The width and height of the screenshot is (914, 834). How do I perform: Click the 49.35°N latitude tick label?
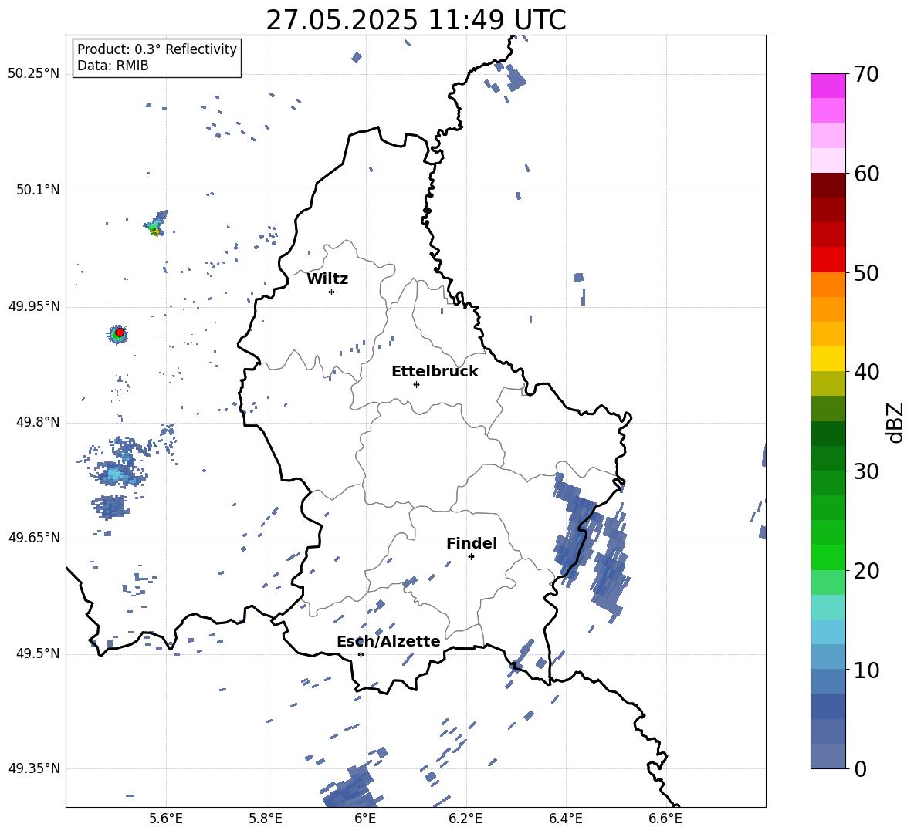point(34,768)
